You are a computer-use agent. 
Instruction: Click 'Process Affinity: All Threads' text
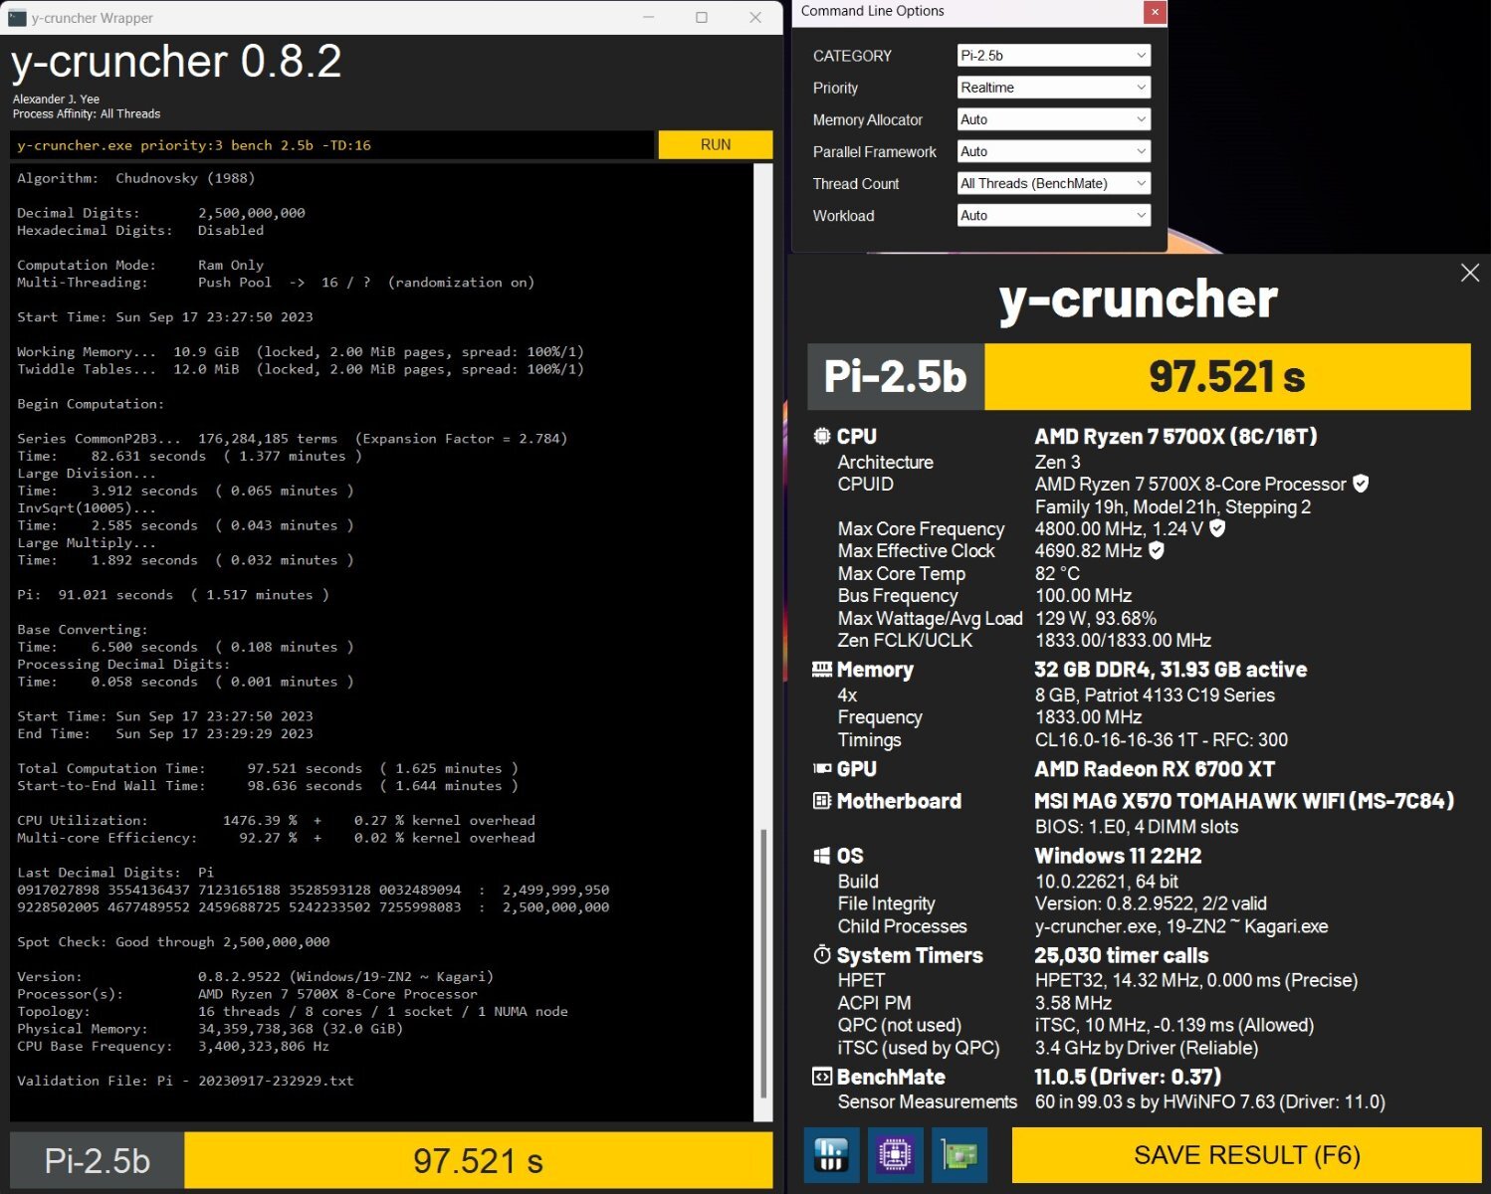point(87,113)
